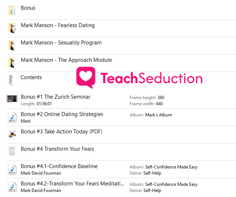
Task: Click the Bonus #4 Transform Your Fears filename
Action: (x=57, y=149)
